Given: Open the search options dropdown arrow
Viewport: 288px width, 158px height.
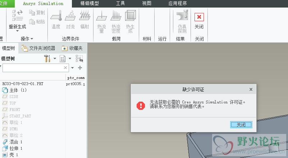Looking at the screenshot, I should pos(72,68).
